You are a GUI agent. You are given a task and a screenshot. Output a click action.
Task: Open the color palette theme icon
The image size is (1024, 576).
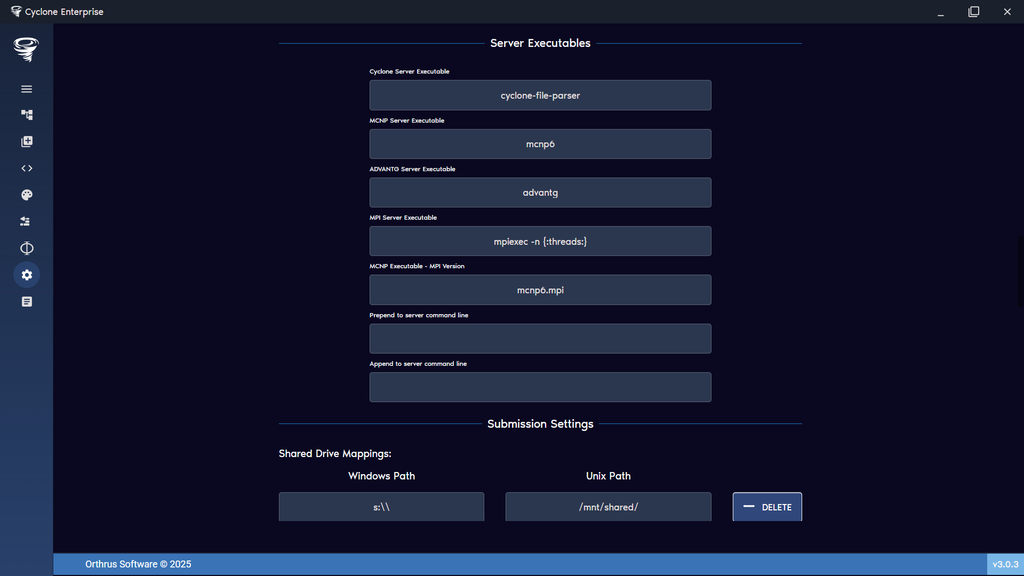[x=26, y=195]
